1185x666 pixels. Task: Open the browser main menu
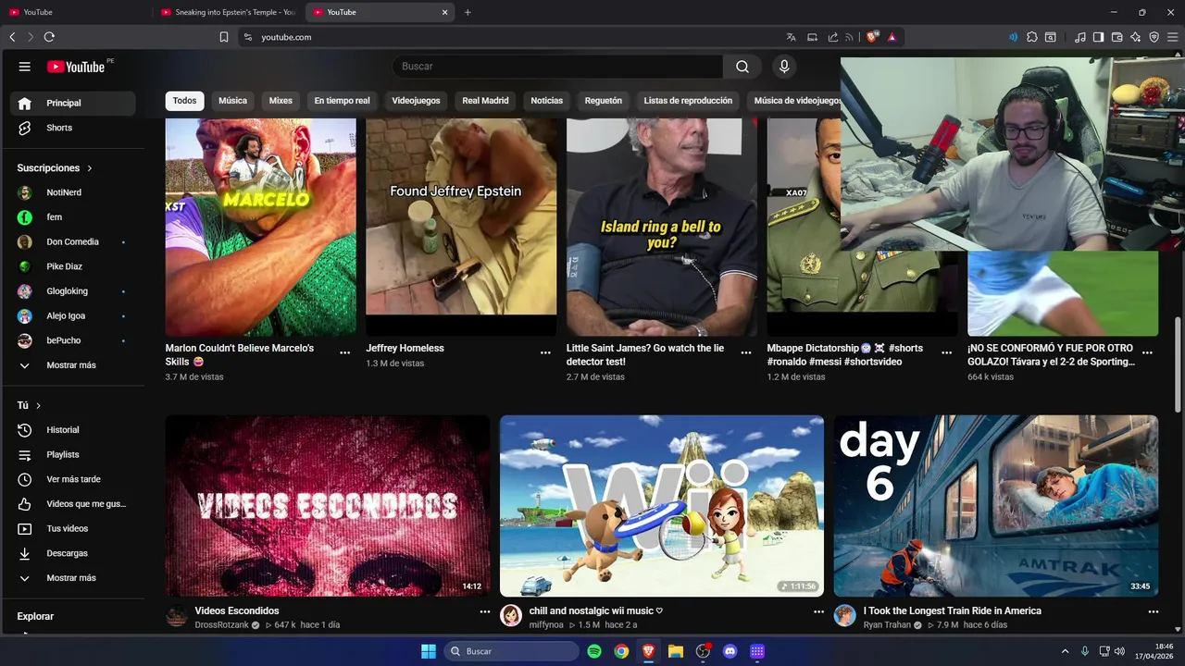point(1173,37)
